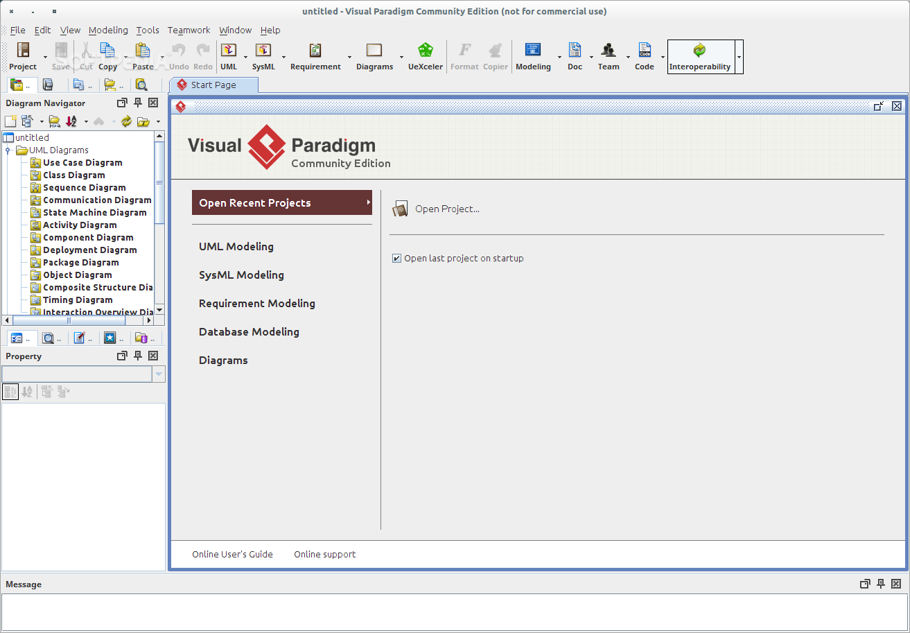The width and height of the screenshot is (910, 633).
Task: Float the Message panel
Action: 864,584
